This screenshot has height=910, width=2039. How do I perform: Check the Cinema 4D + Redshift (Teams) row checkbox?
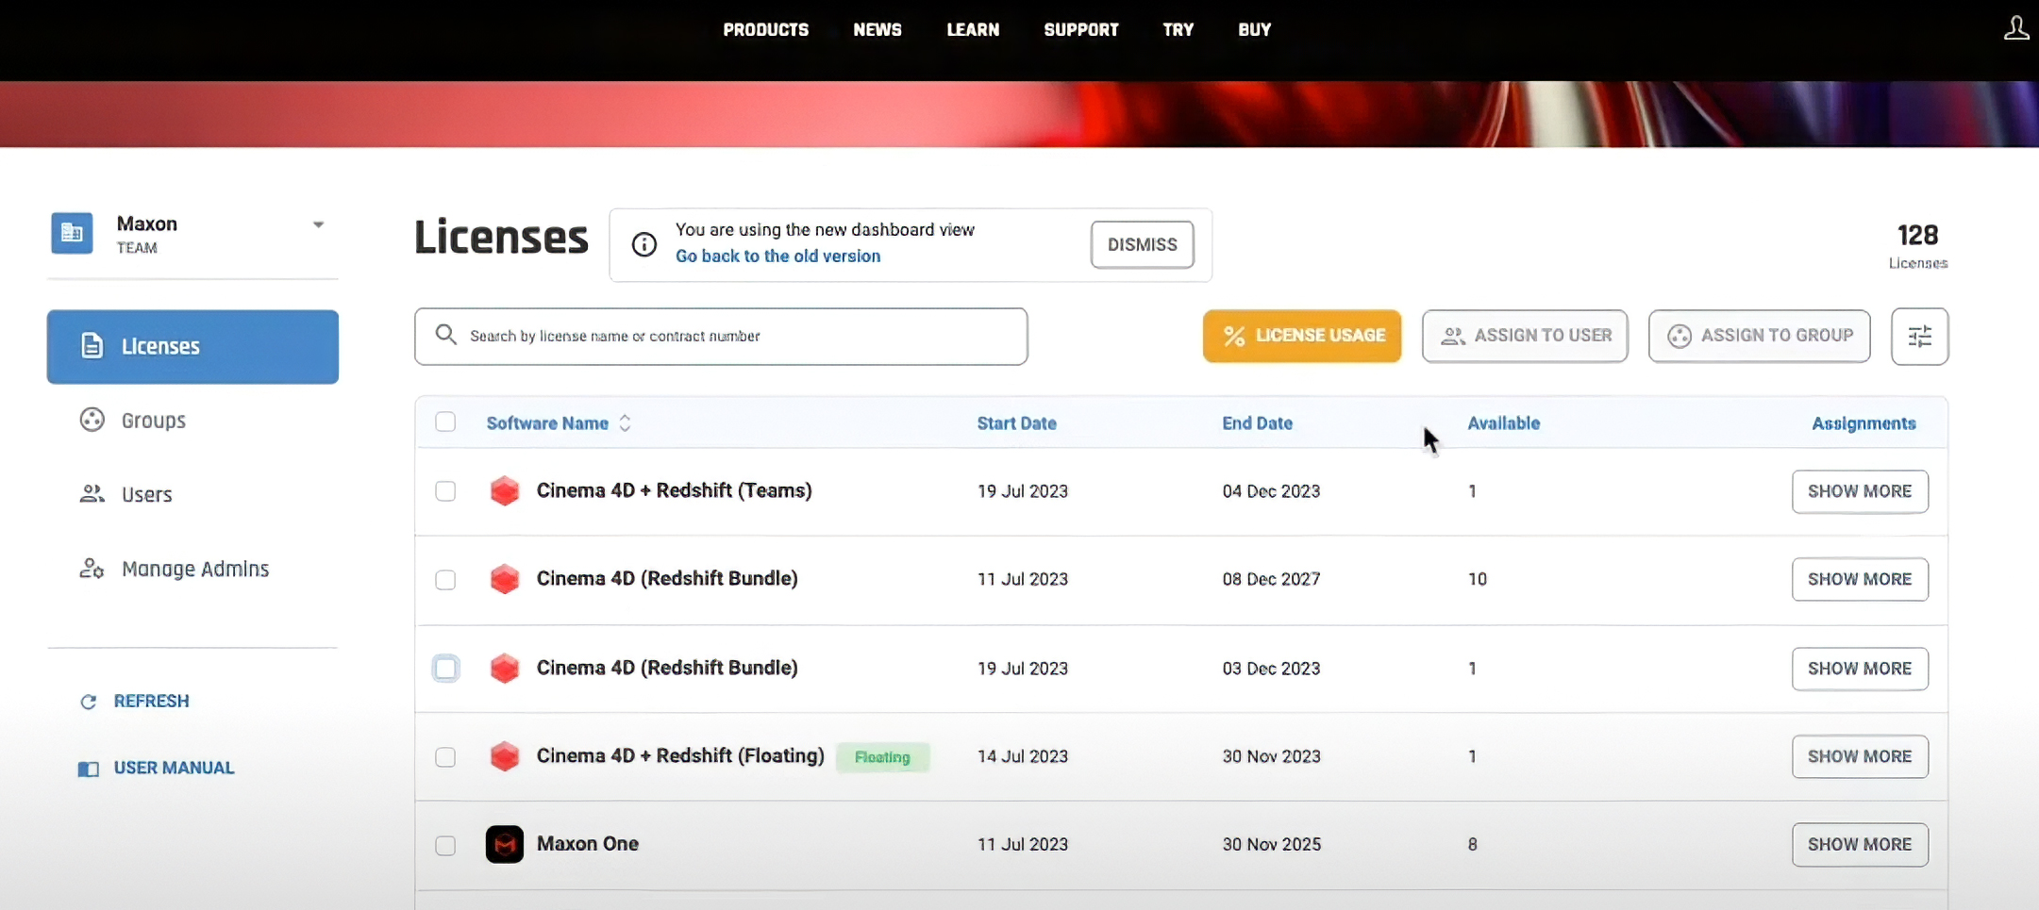coord(445,491)
